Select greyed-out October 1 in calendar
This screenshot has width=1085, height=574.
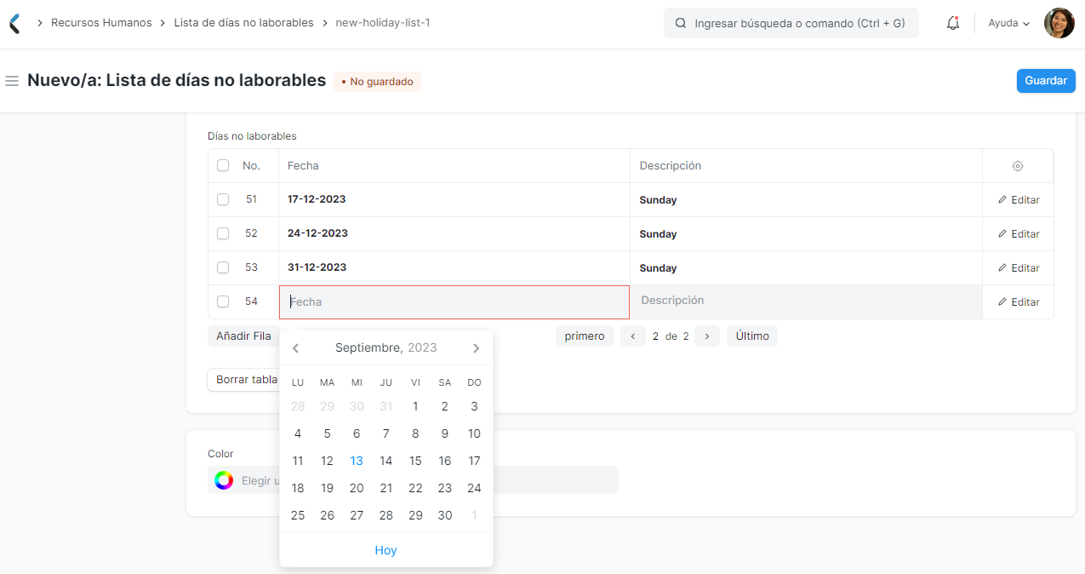[x=474, y=515]
